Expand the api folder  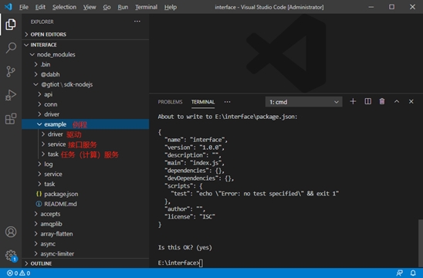point(85,94)
